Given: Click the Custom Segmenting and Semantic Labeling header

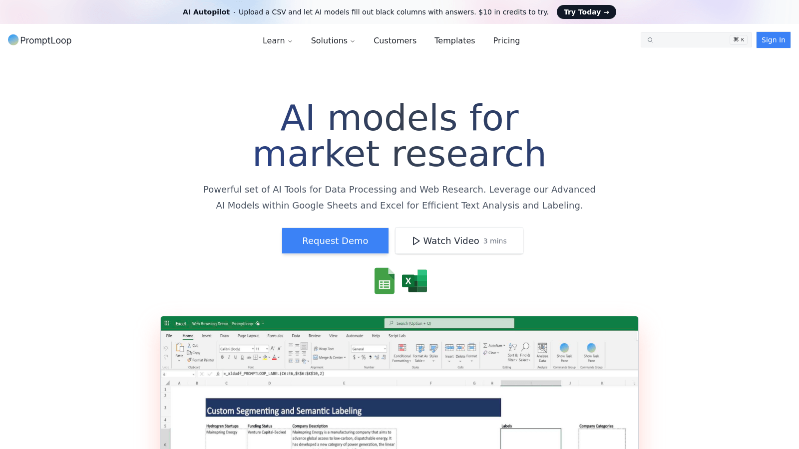Looking at the screenshot, I should (x=353, y=407).
